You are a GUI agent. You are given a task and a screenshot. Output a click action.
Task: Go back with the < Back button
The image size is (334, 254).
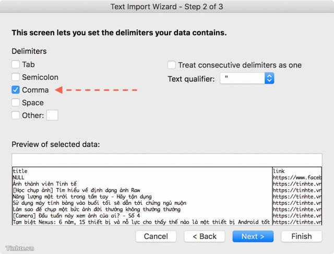tap(205, 236)
